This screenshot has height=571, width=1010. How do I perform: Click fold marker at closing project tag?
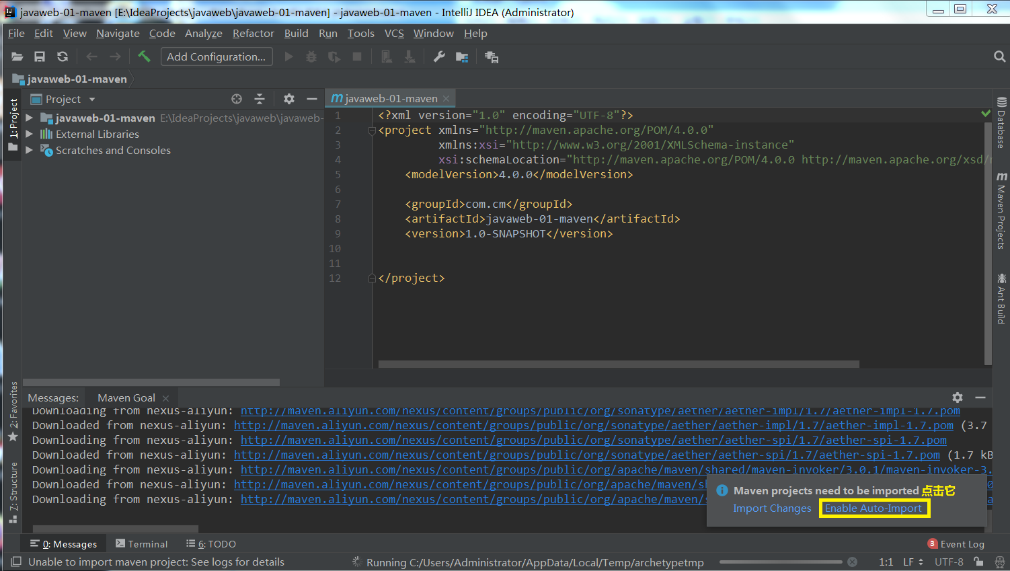(372, 278)
